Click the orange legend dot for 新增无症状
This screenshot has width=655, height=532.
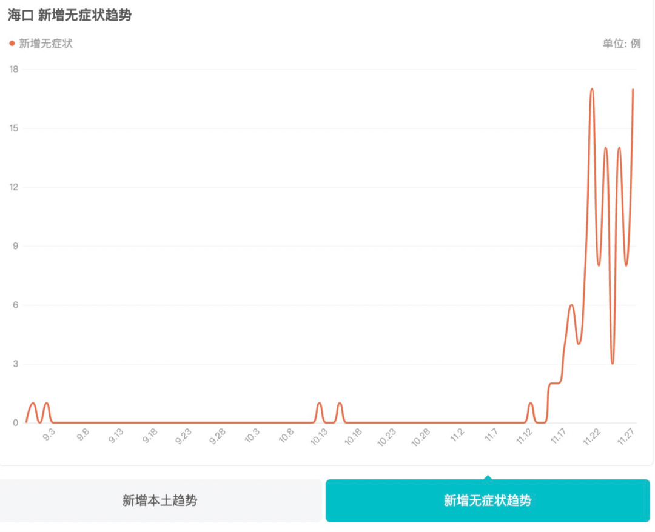click(12, 44)
